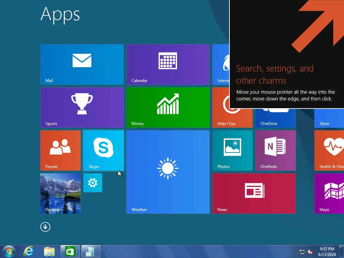344x258 pixels.
Task: Show all apps using the down arrow button
Action: click(45, 227)
